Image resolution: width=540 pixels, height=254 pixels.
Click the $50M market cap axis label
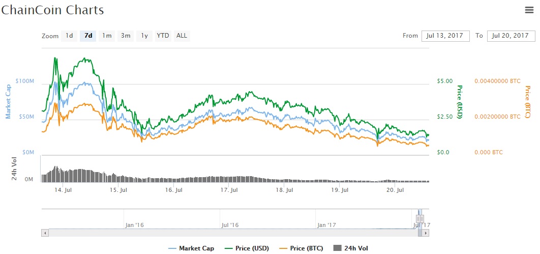(x=26, y=117)
